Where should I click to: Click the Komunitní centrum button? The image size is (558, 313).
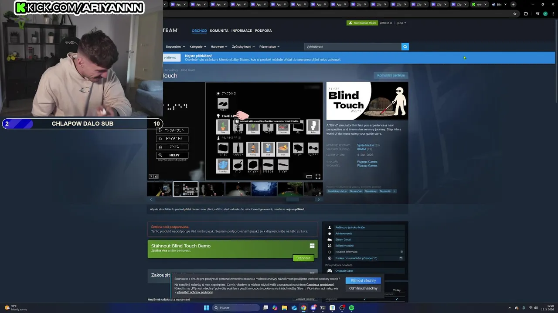coord(391,75)
